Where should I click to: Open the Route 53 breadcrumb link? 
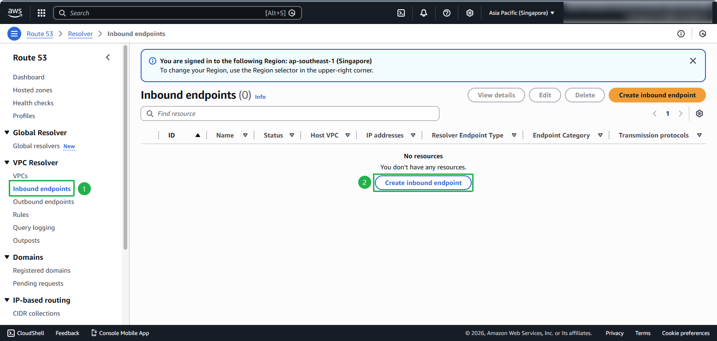click(40, 34)
